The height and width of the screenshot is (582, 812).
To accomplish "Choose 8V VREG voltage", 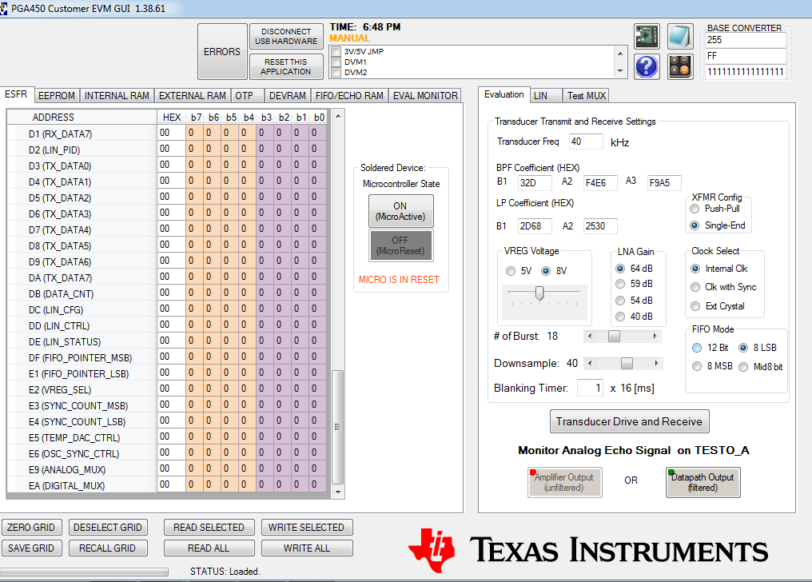I will pyautogui.click(x=546, y=271).
